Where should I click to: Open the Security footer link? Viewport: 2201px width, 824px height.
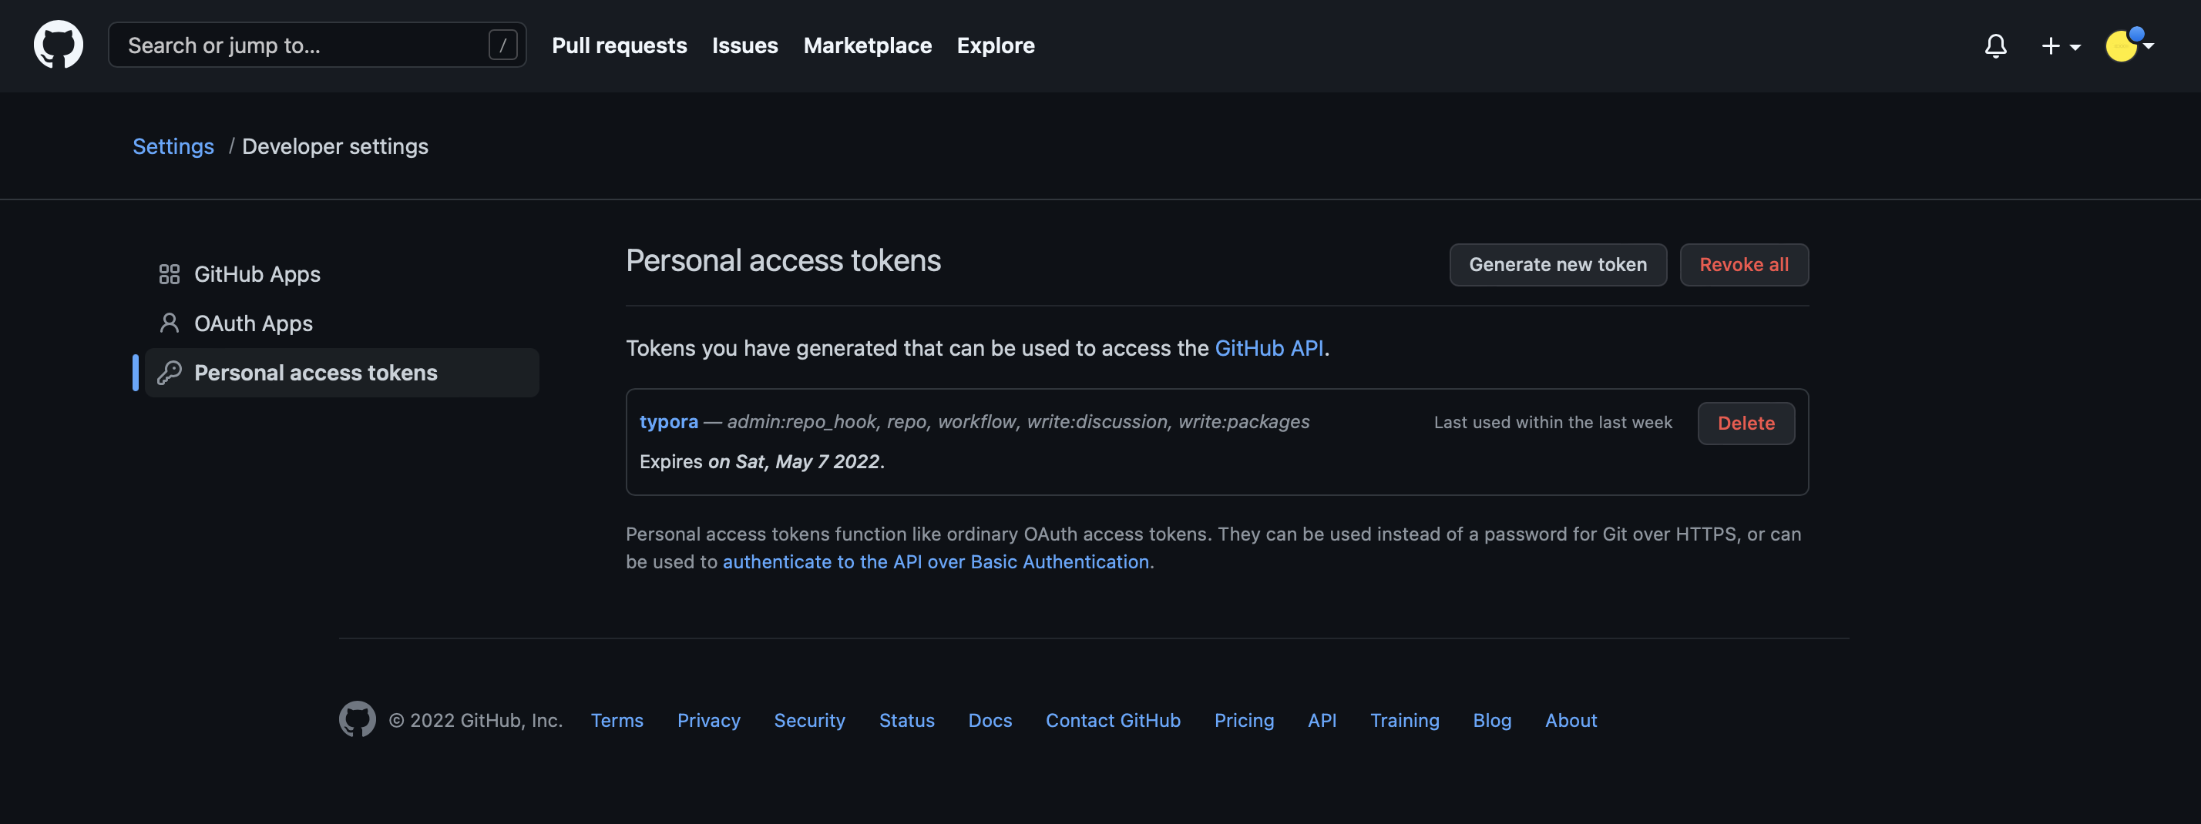809,720
